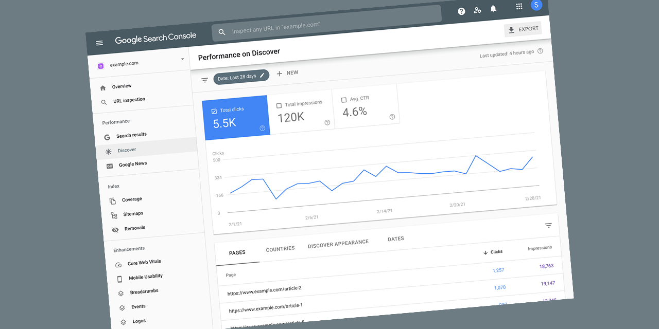The image size is (659, 329).
Task: Open Overview in the sidebar
Action: (x=122, y=86)
